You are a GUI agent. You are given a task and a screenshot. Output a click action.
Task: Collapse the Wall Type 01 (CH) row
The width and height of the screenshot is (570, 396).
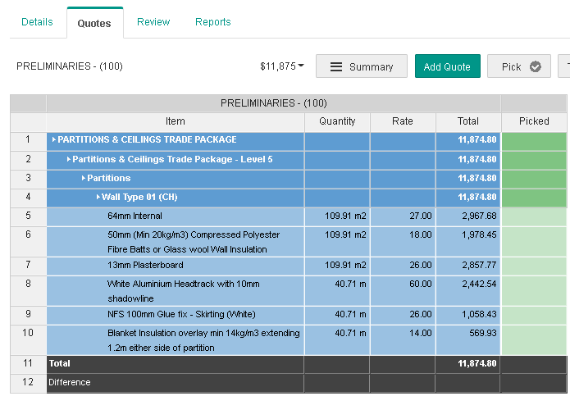tap(98, 198)
